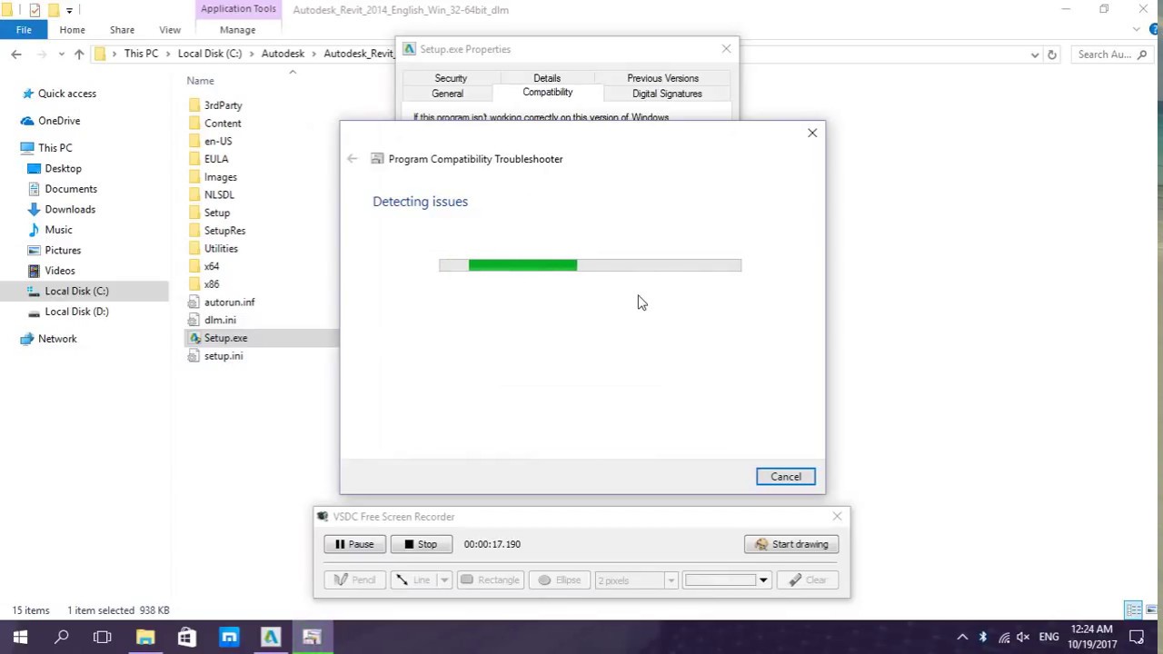The width and height of the screenshot is (1163, 654).
Task: Select the Pencil drawing tool
Action: coord(354,580)
